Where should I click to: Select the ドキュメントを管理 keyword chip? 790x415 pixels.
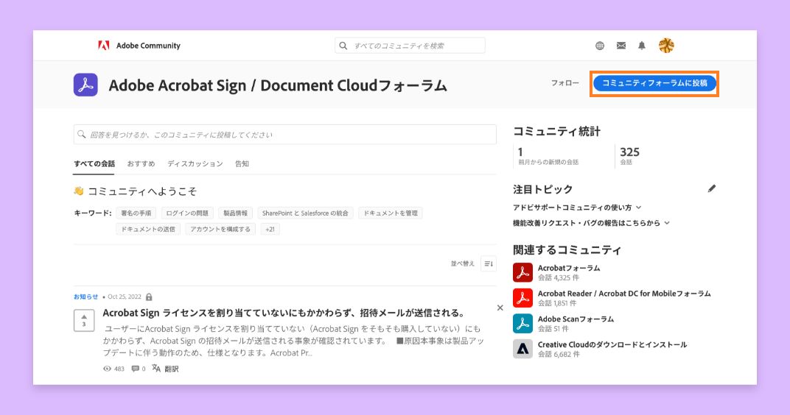[391, 213]
